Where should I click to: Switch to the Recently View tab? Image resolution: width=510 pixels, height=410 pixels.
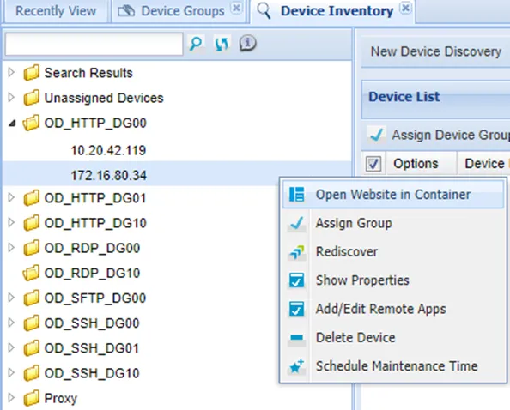click(56, 11)
